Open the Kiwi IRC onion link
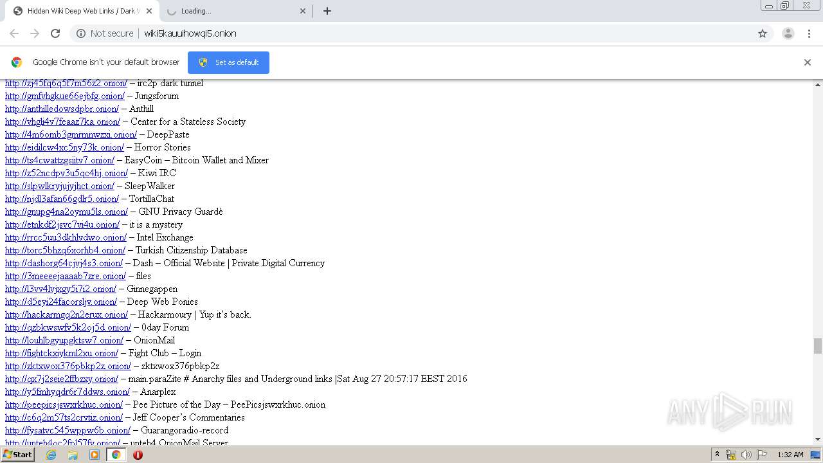Image resolution: width=823 pixels, height=463 pixels. tap(66, 173)
